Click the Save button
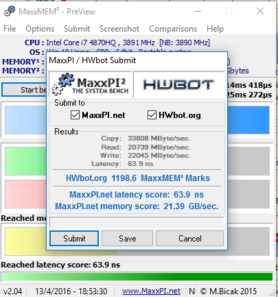The width and height of the screenshot is (278, 297). click(x=127, y=239)
